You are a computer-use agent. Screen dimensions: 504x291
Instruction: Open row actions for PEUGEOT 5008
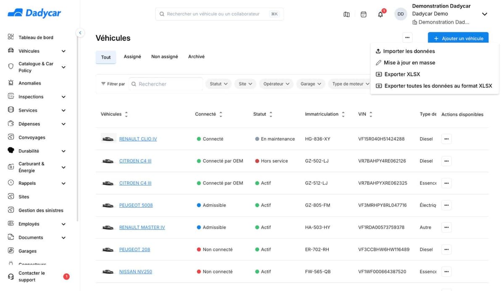tap(446, 205)
